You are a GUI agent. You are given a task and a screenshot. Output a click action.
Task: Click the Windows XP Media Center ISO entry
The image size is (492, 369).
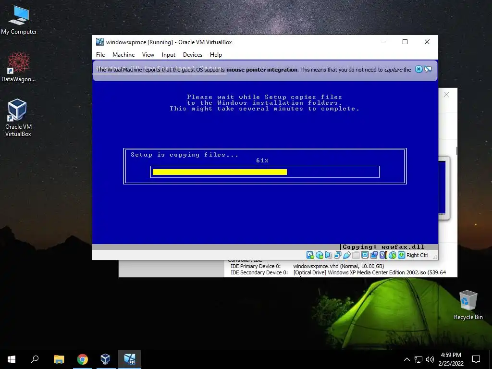[x=369, y=272]
